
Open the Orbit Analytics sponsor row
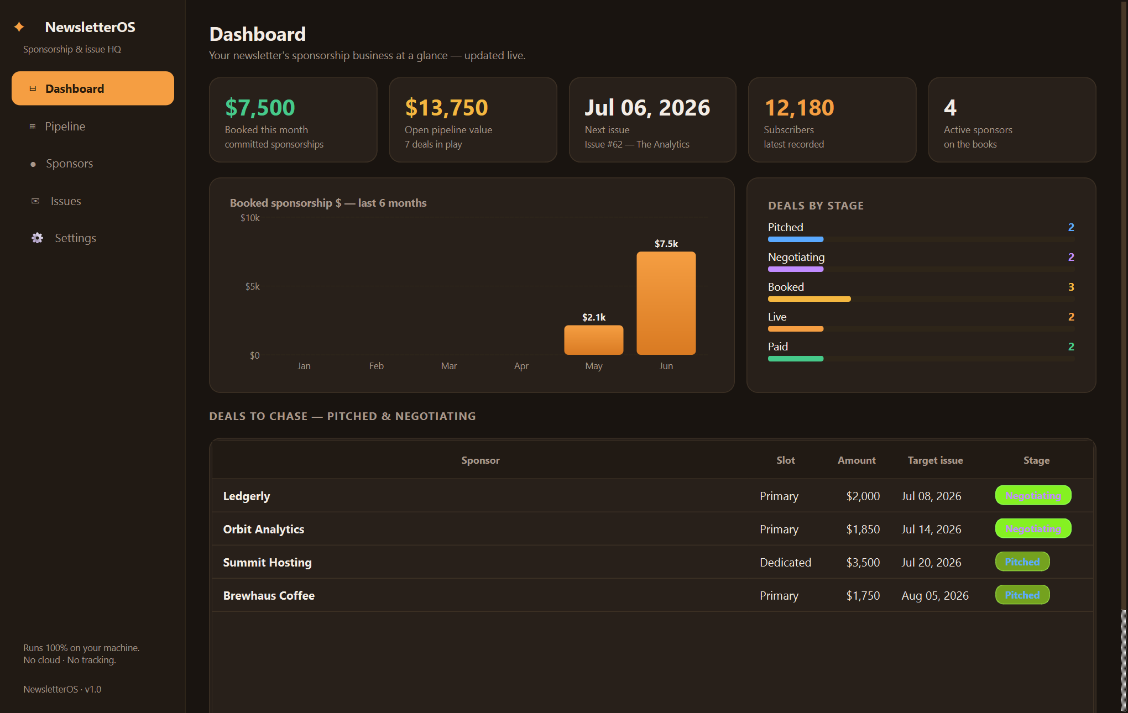pyautogui.click(x=652, y=529)
